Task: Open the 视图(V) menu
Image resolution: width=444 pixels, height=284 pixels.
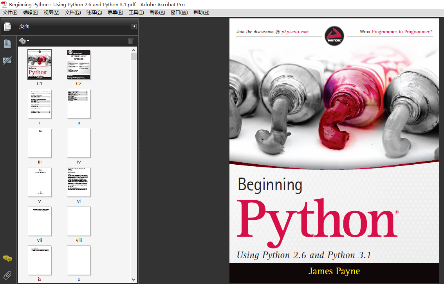Action: [x=52, y=13]
